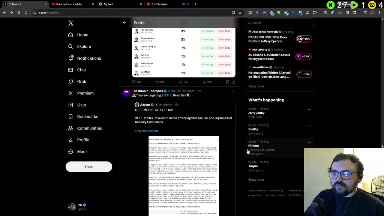384x216 pixels.
Task: Open The Bitcoin Therapist profile name
Action: tap(147, 91)
